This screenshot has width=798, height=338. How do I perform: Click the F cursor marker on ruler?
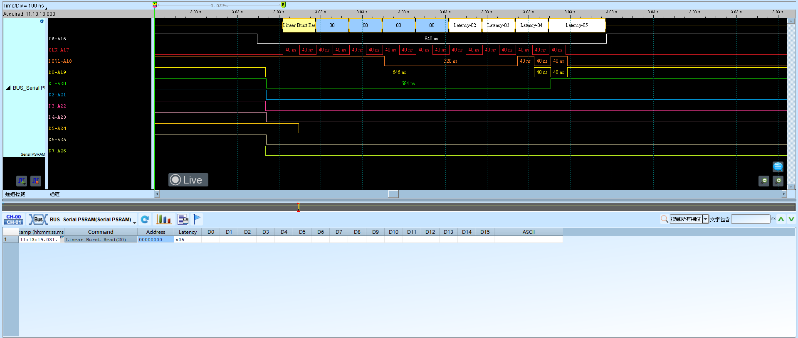[x=283, y=5]
